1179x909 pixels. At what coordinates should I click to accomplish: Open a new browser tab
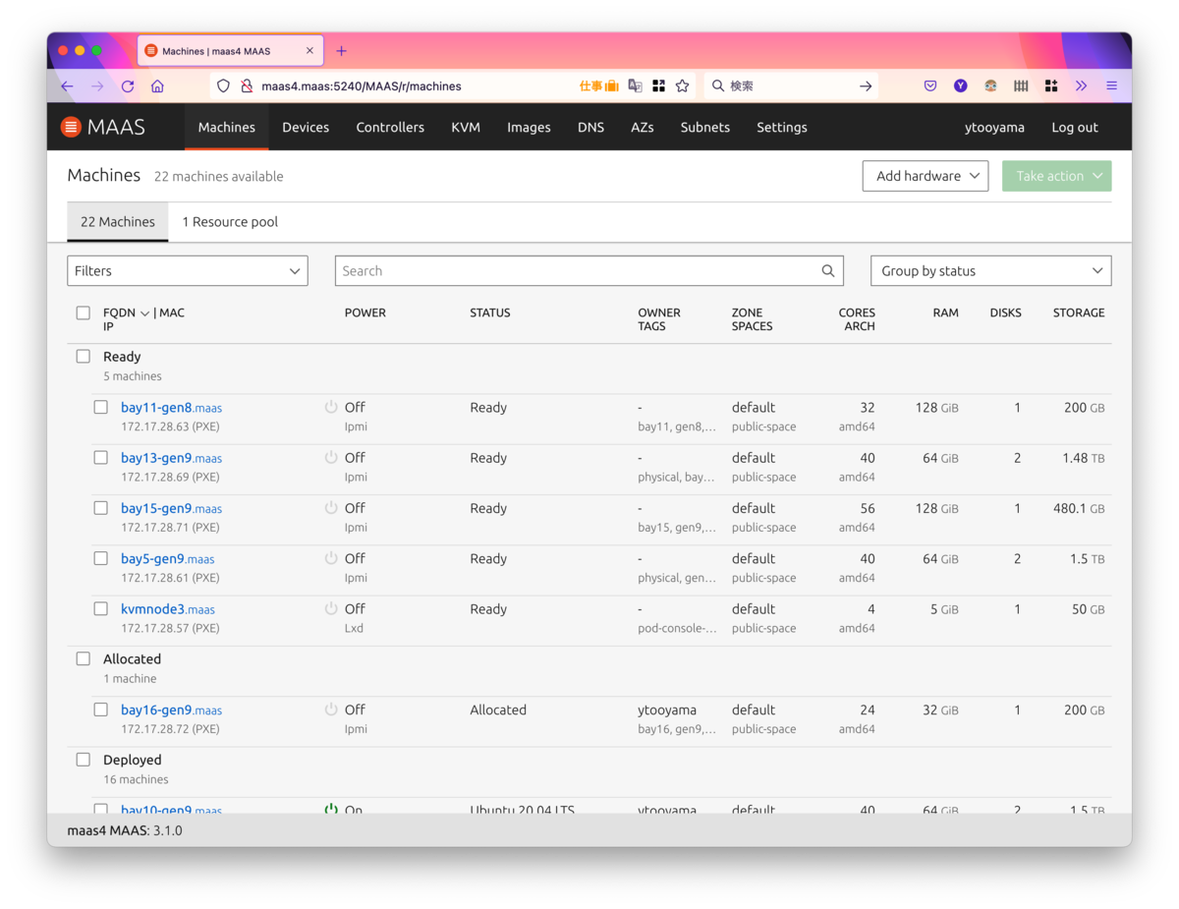(x=342, y=51)
